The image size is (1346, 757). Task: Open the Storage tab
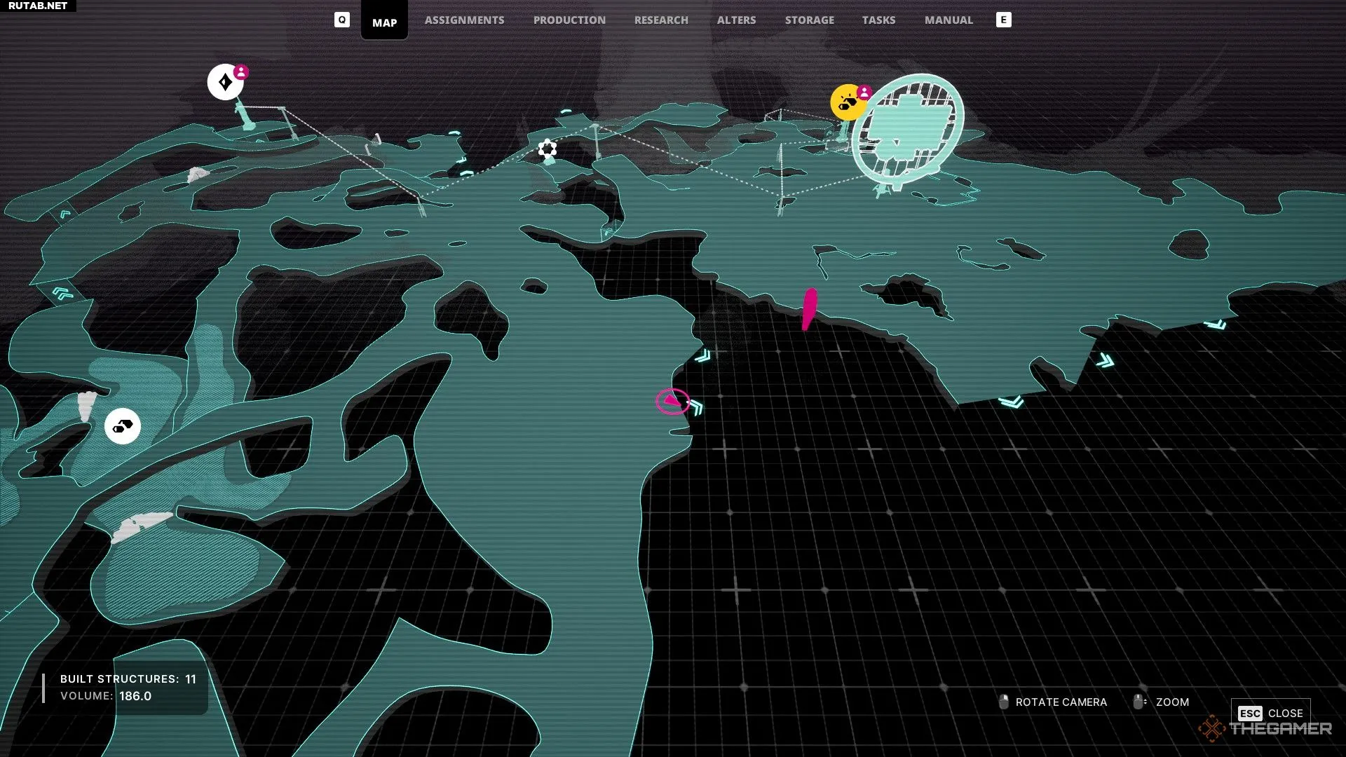tap(809, 20)
